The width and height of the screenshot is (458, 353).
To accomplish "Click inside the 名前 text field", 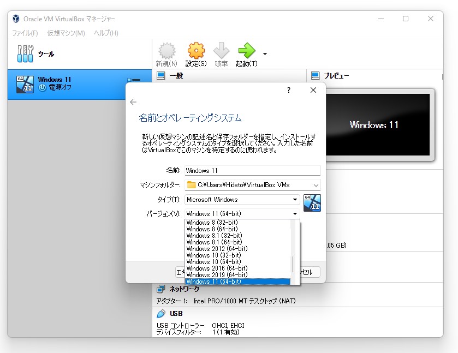I will [252, 170].
